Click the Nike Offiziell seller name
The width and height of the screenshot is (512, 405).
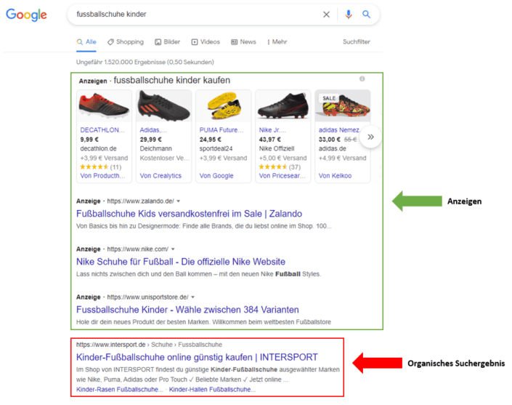tap(277, 149)
